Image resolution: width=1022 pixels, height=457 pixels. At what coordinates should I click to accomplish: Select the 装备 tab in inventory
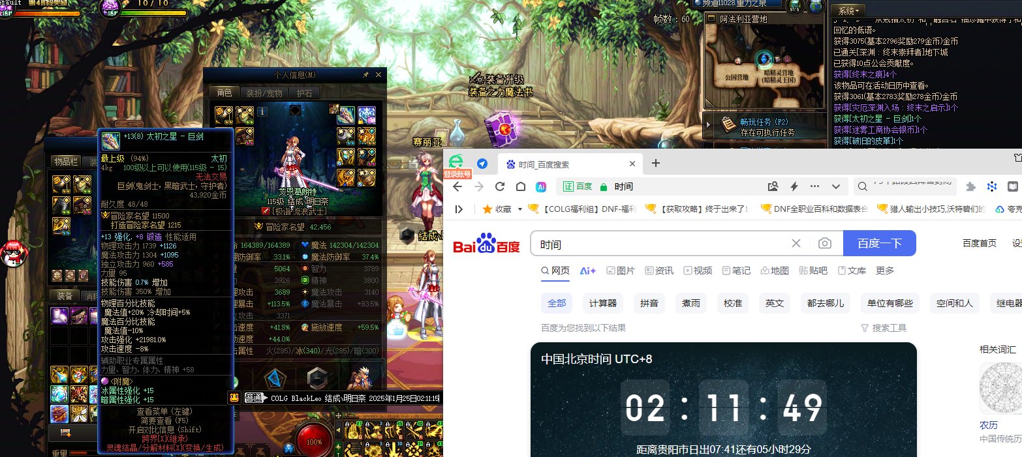[x=64, y=295]
